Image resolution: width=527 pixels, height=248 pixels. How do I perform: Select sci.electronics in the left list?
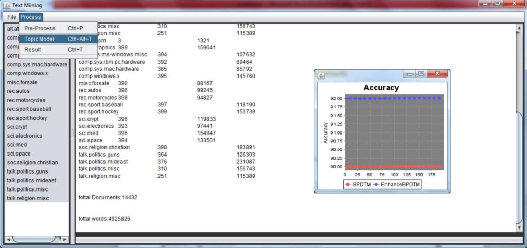point(24,136)
